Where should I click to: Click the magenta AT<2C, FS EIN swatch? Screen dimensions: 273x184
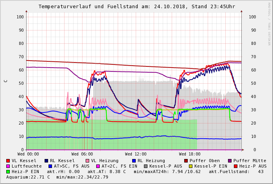coord(98,166)
